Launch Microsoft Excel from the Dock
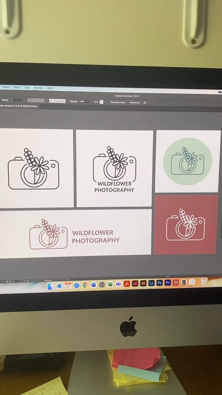Viewport: 222px width, 395px height. [x=110, y=284]
